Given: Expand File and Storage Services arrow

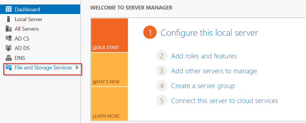Looking at the screenshot, I should tap(77, 68).
